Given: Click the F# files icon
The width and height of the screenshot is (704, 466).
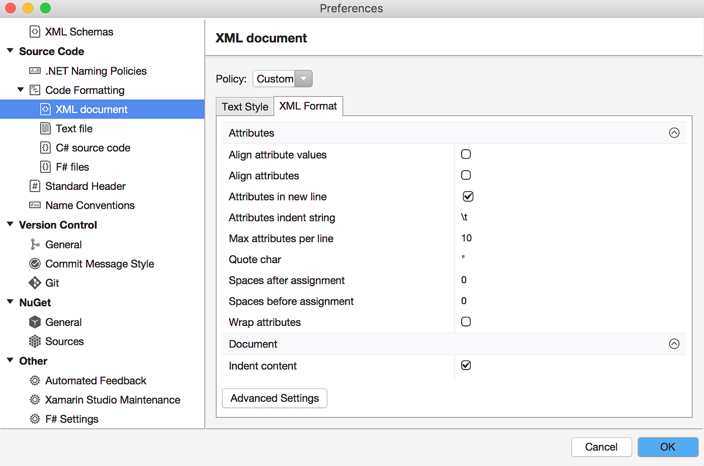Looking at the screenshot, I should pos(45,167).
